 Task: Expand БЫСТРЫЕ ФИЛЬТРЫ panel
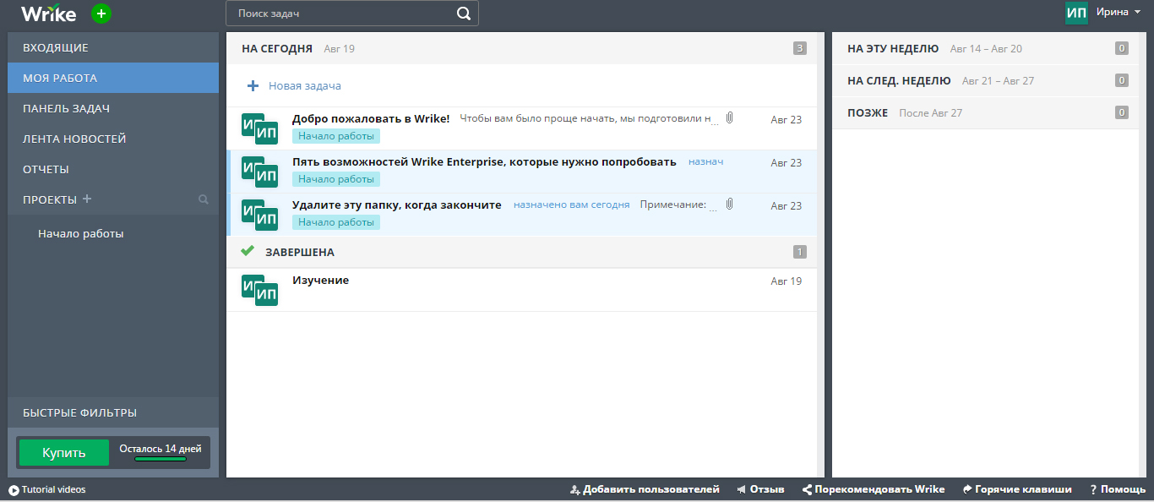tap(113, 412)
